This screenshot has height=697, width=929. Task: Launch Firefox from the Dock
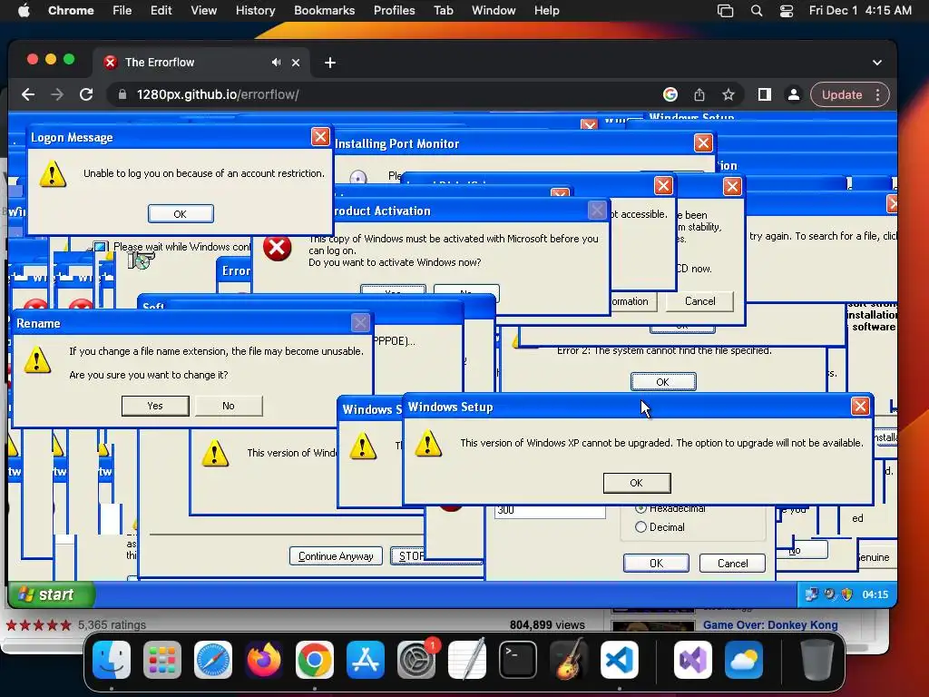[264, 660]
